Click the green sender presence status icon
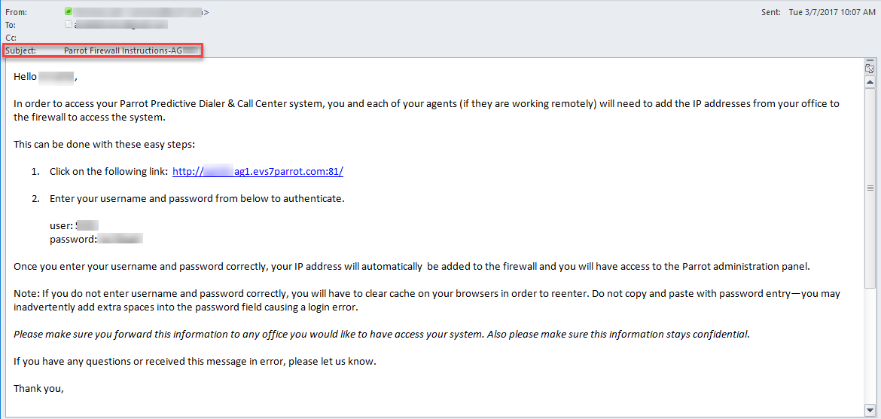881x419 pixels. (69, 12)
